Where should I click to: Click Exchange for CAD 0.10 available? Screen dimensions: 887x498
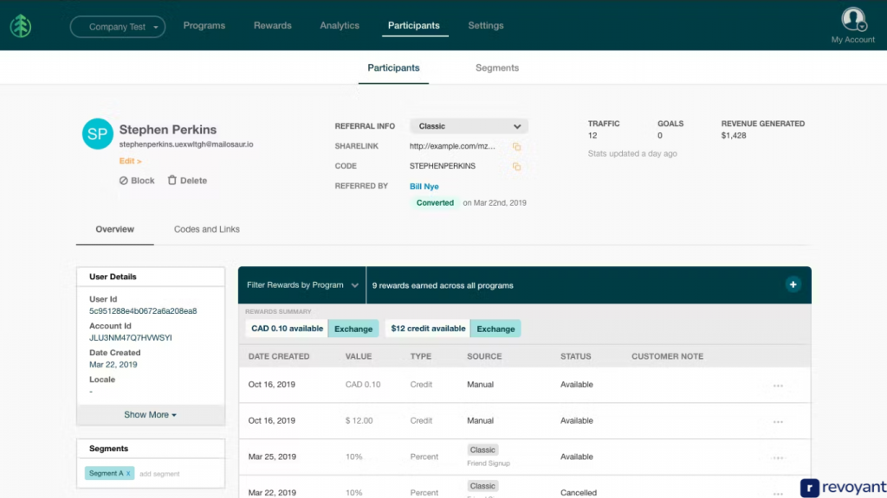coord(353,329)
